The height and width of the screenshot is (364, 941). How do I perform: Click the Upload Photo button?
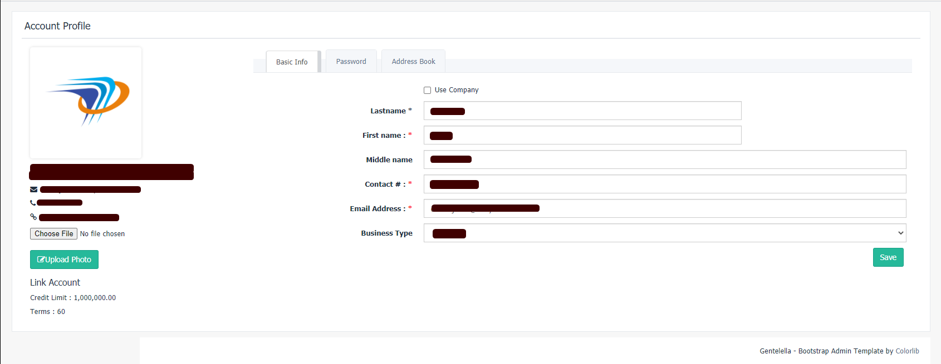coord(64,260)
